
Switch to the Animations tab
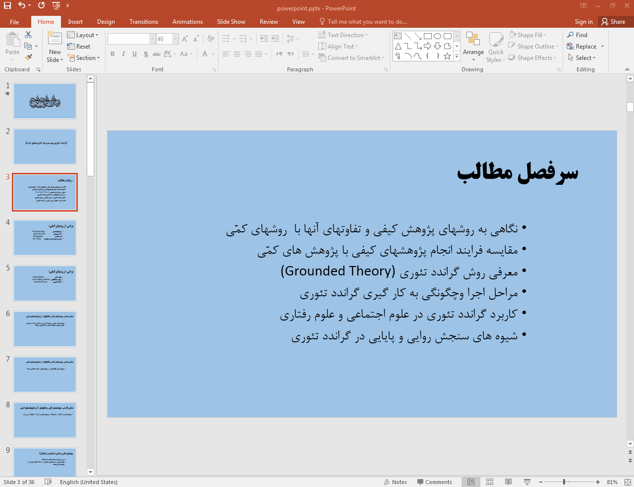187,22
